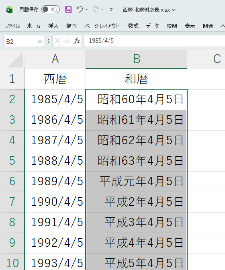Image resolution: width=225 pixels, height=270 pixels.
Task: Click cell 昭和62年4月5日
Action: [136, 141]
